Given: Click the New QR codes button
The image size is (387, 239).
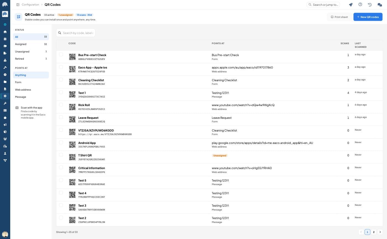Looking at the screenshot, I should tap(368, 17).
